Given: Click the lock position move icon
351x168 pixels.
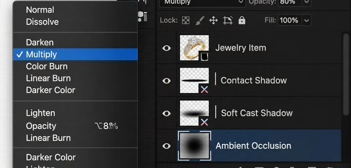Looking at the screenshot, I should [x=213, y=20].
